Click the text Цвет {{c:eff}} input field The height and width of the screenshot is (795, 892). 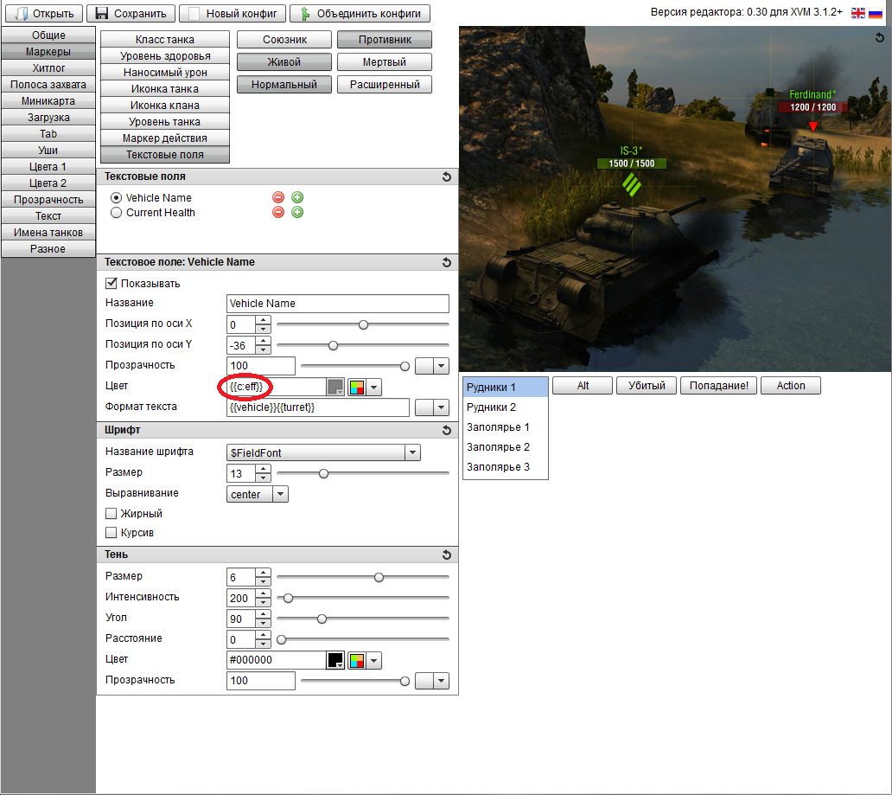coord(277,388)
